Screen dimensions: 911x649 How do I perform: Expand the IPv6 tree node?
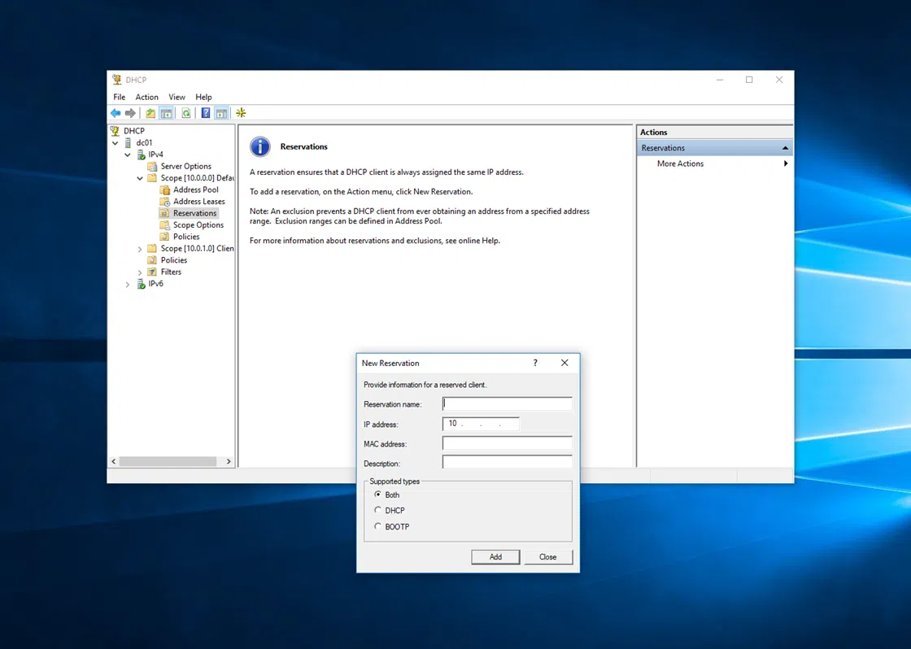[x=127, y=283]
